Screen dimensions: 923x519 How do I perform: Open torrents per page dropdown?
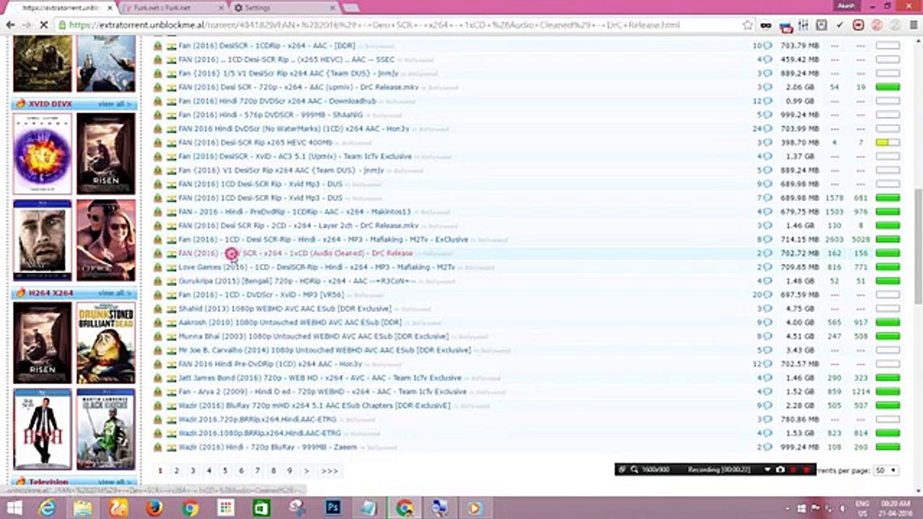886,470
